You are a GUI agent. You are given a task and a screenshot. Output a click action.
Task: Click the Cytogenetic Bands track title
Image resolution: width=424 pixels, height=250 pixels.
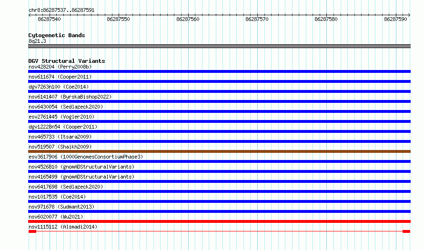[x=57, y=35]
